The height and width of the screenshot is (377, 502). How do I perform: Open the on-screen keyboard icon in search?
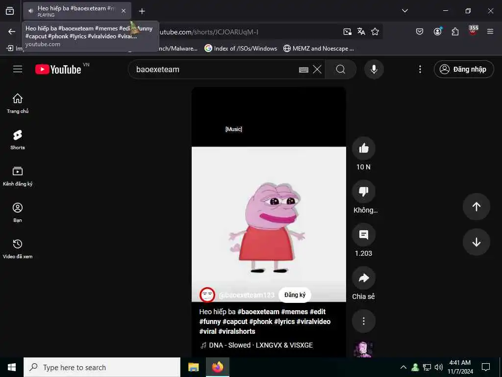coord(303,70)
